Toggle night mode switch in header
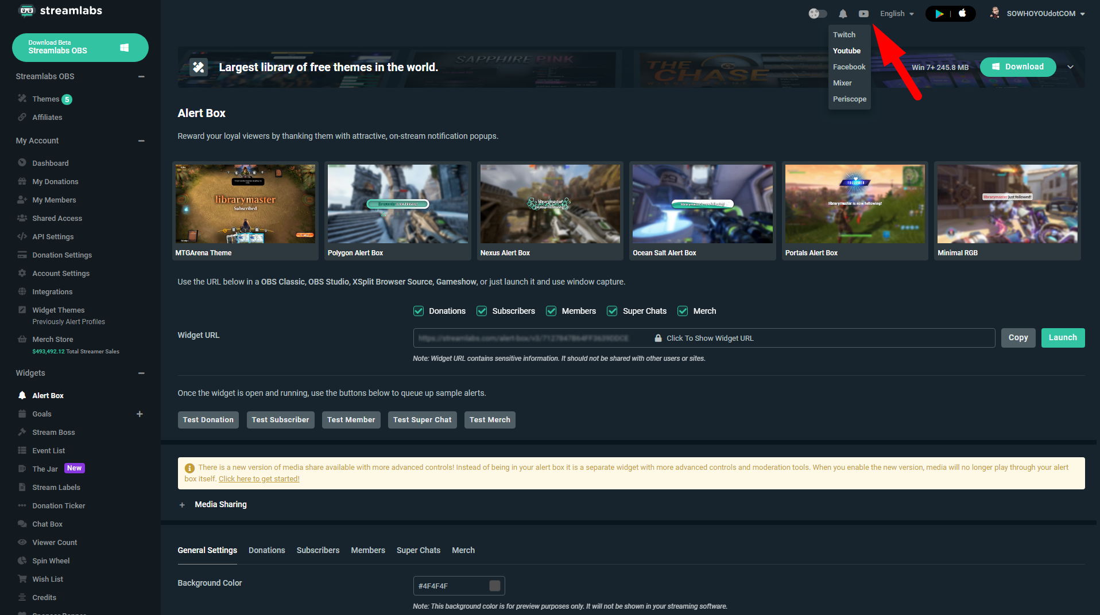Image resolution: width=1100 pixels, height=615 pixels. [818, 14]
